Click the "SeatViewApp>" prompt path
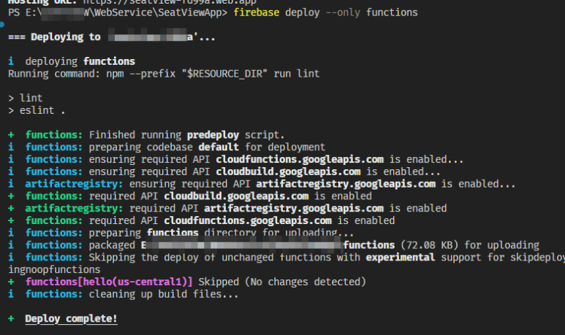The image size is (565, 335). pos(193,12)
